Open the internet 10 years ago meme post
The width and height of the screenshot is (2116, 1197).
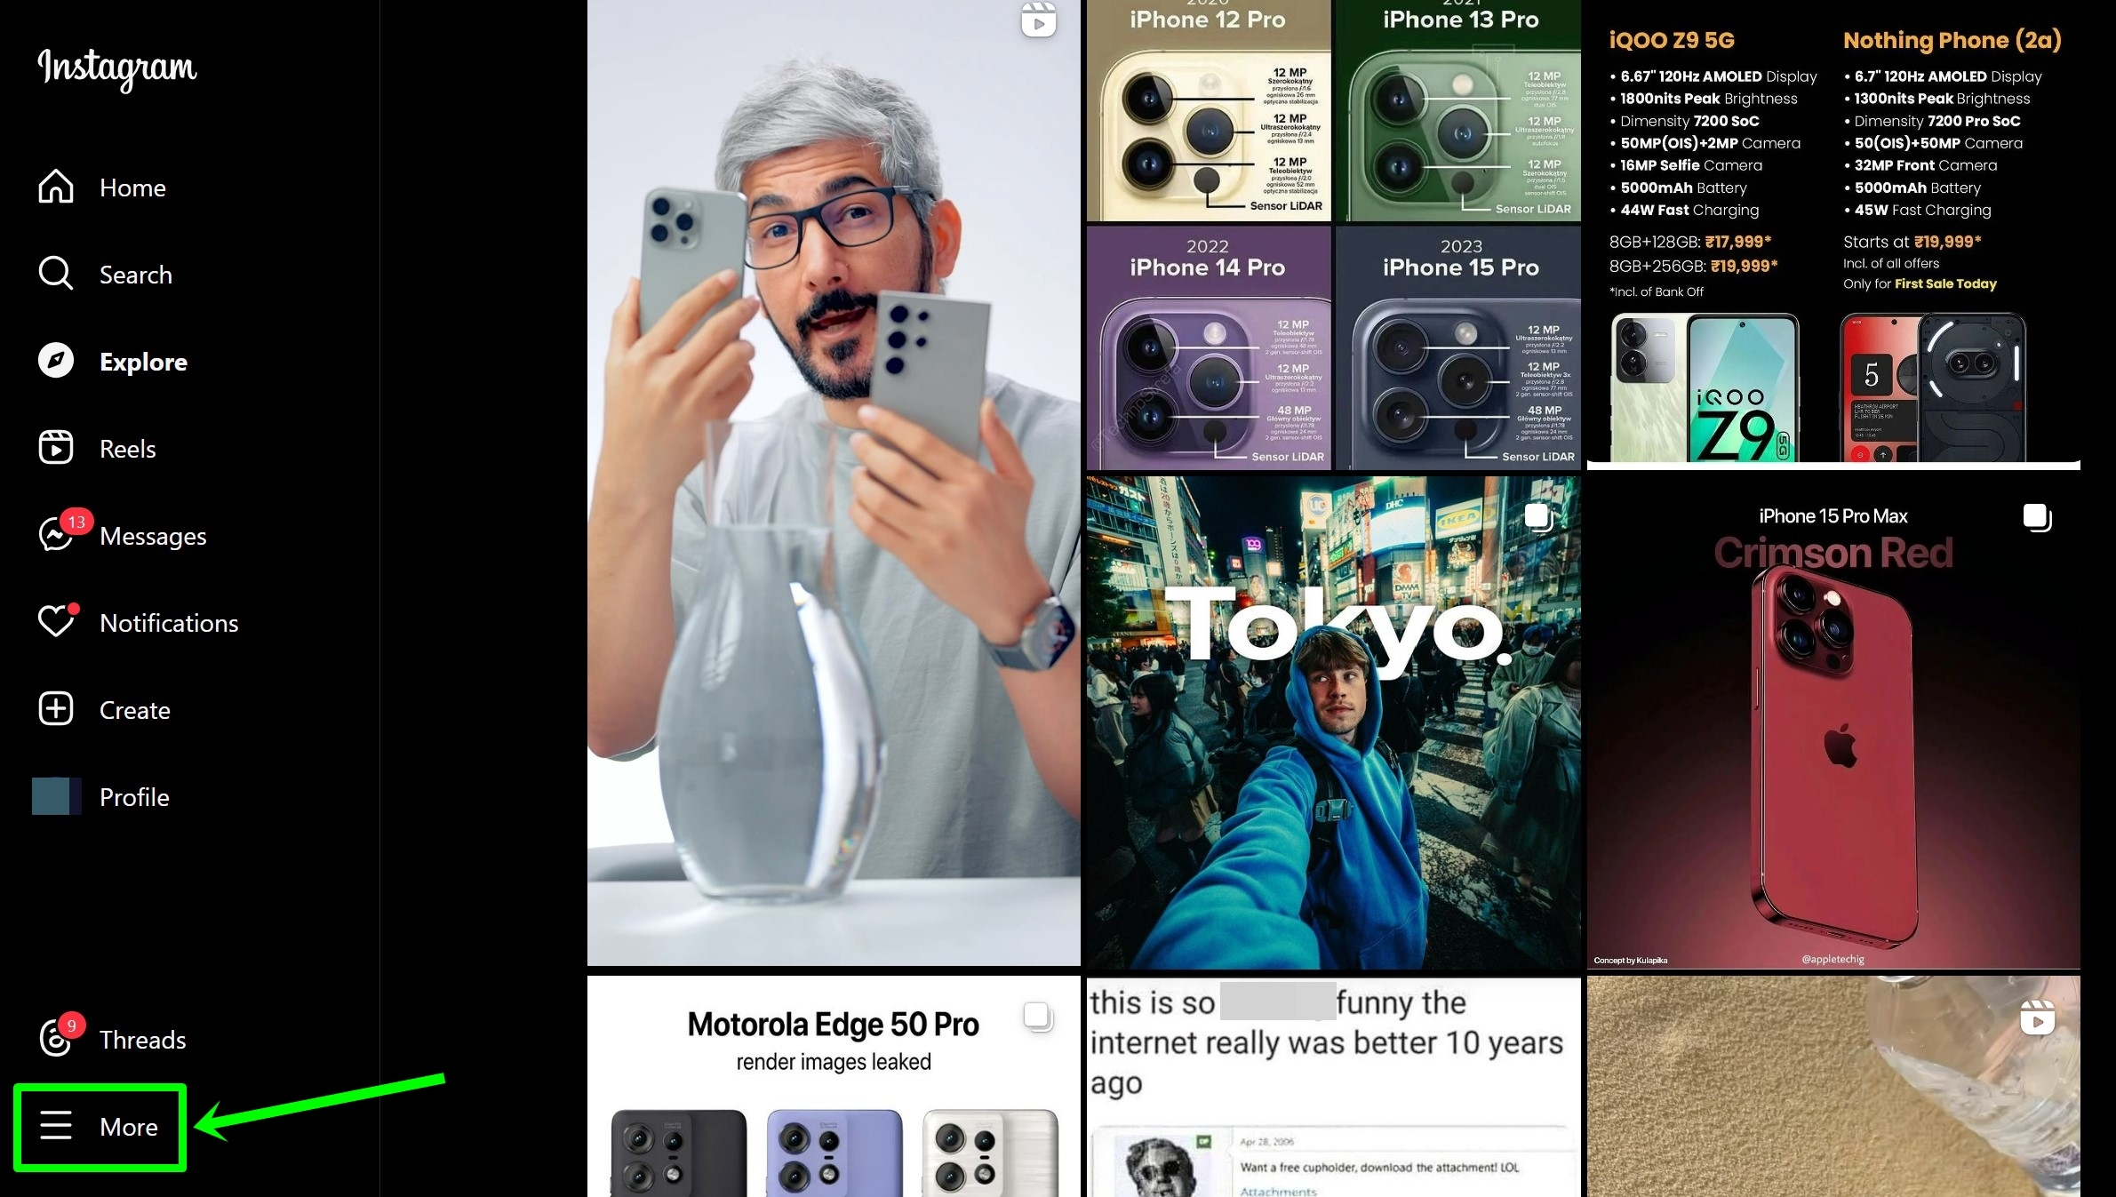point(1333,1087)
